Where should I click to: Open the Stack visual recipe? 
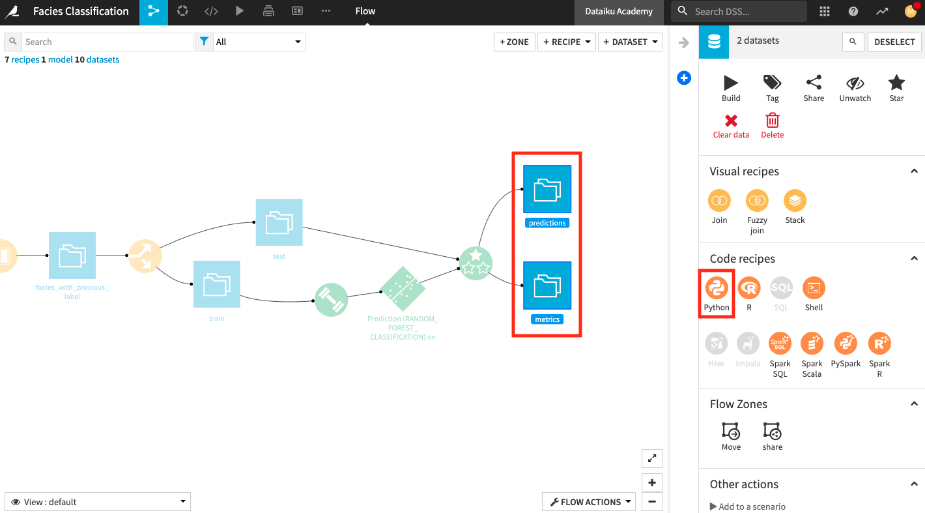click(x=794, y=201)
